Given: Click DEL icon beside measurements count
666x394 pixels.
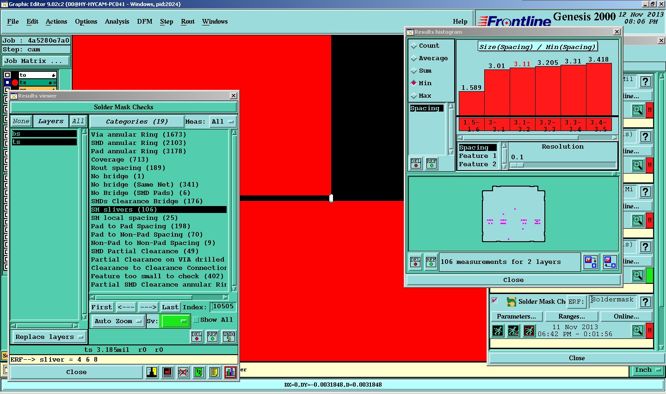Looking at the screenshot, I should point(415,262).
